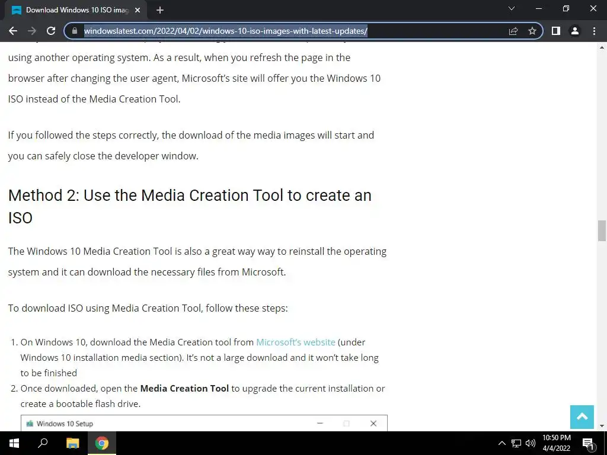This screenshot has width=607, height=455.
Task: Click the page's vertical scrollbar thumb
Action: point(602,230)
